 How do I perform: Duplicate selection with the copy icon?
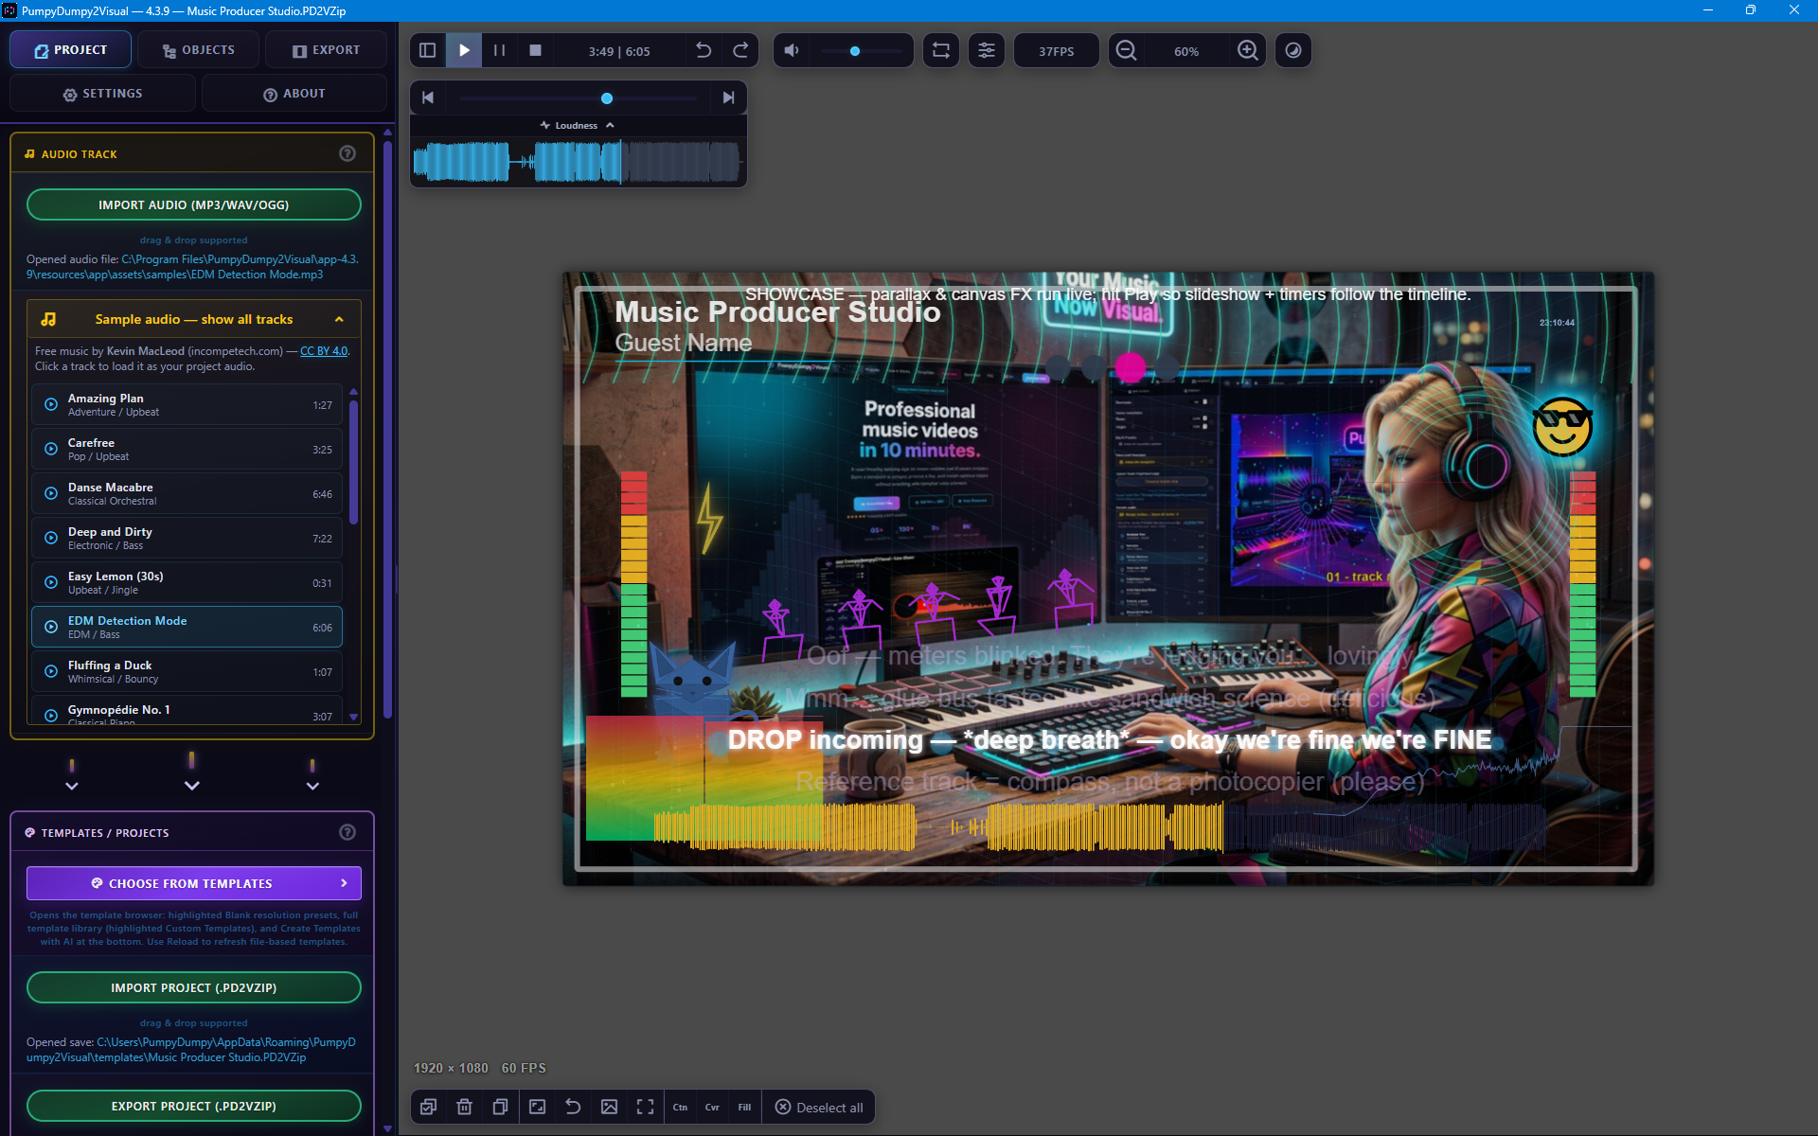[x=500, y=1107]
